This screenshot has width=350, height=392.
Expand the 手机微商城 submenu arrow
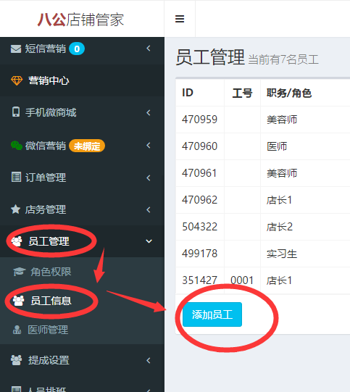[149, 113]
